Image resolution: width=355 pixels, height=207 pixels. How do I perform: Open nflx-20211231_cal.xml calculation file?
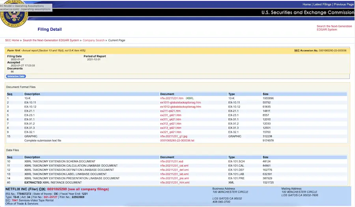[174, 166]
